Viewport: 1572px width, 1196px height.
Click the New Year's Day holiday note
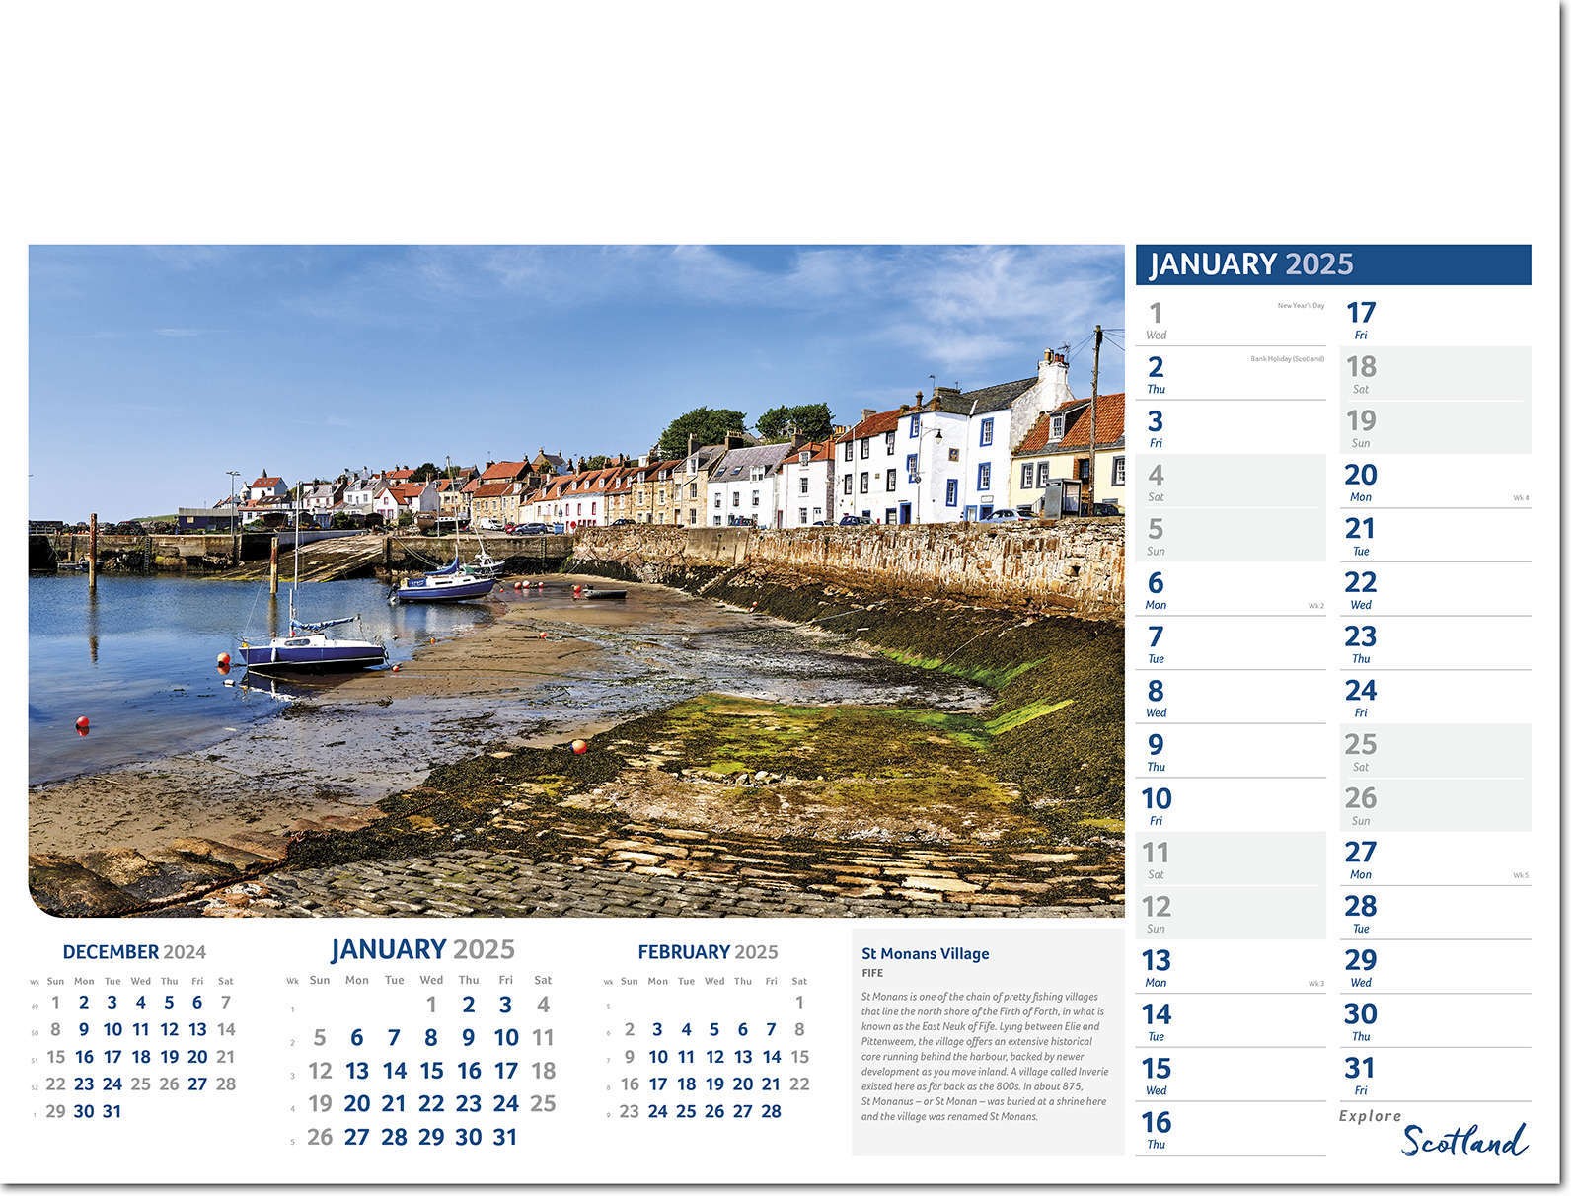coord(1301,306)
